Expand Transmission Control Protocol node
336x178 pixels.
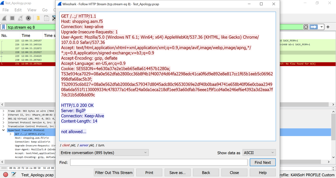point(3,126)
